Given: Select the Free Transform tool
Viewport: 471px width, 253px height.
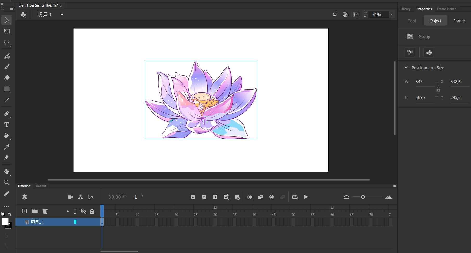Looking at the screenshot, I should coord(7,31).
